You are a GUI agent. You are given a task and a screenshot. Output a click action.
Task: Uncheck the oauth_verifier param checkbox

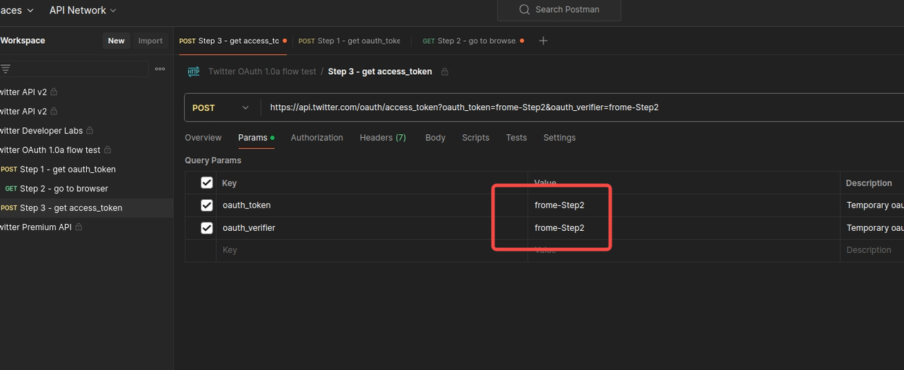pyautogui.click(x=207, y=228)
